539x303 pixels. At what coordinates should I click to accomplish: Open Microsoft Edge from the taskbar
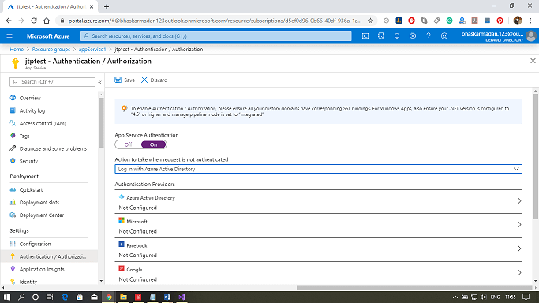(65, 297)
